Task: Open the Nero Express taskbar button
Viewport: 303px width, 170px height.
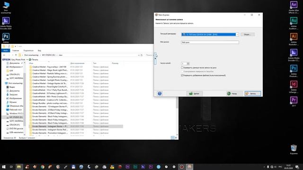Action: 189,167
